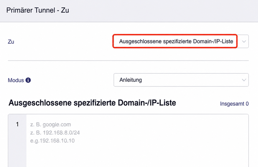
Task: Open the Ausgeschlossene spezifizierte Domain-/IP-Liste selector
Action: tap(181, 41)
